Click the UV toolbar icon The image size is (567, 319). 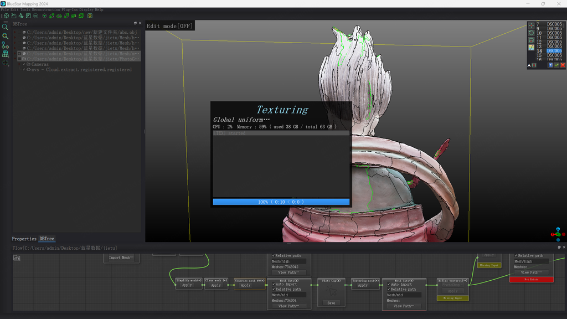[35, 16]
